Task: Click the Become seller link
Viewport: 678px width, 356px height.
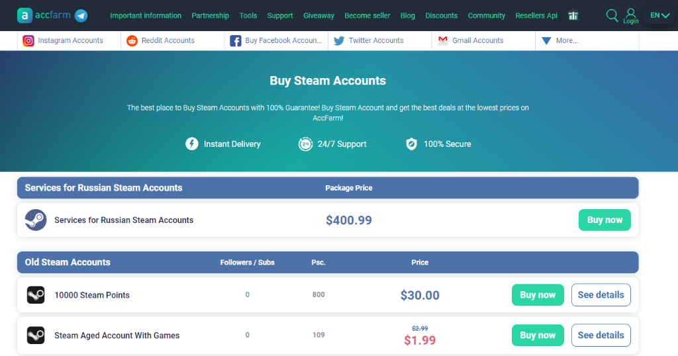Action: tap(367, 16)
